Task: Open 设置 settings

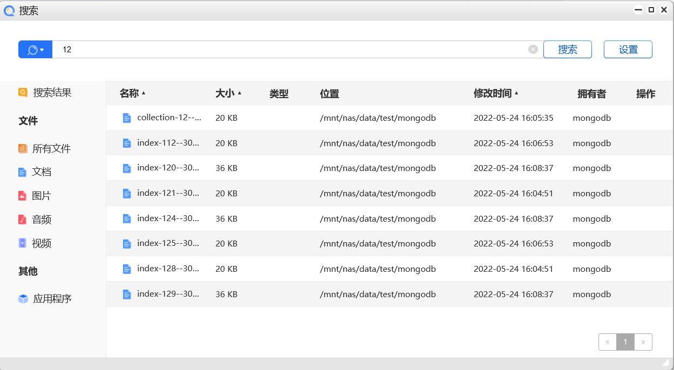Action: [628, 49]
